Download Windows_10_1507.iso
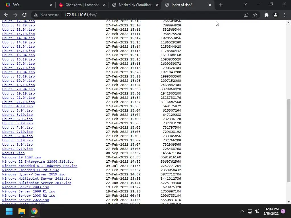The height and width of the screenshot is (218, 291). pos(22,157)
